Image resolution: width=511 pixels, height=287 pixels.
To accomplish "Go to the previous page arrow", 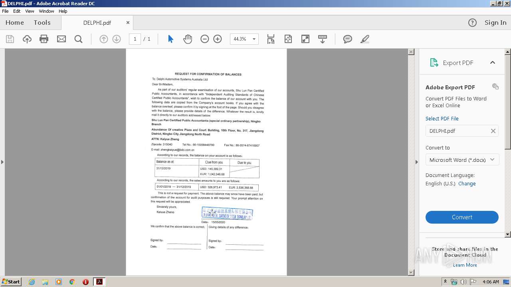I will click(104, 39).
